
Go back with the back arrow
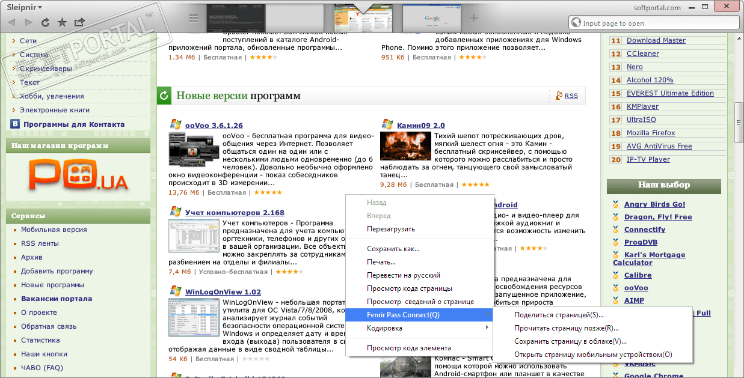11,22
